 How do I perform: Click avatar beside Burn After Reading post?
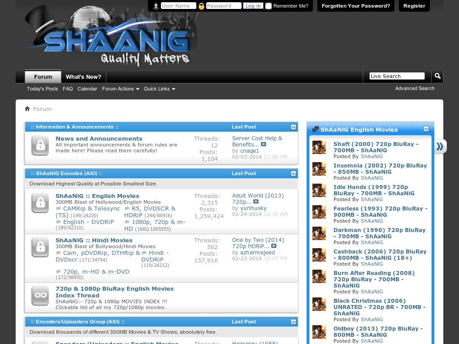click(x=319, y=276)
